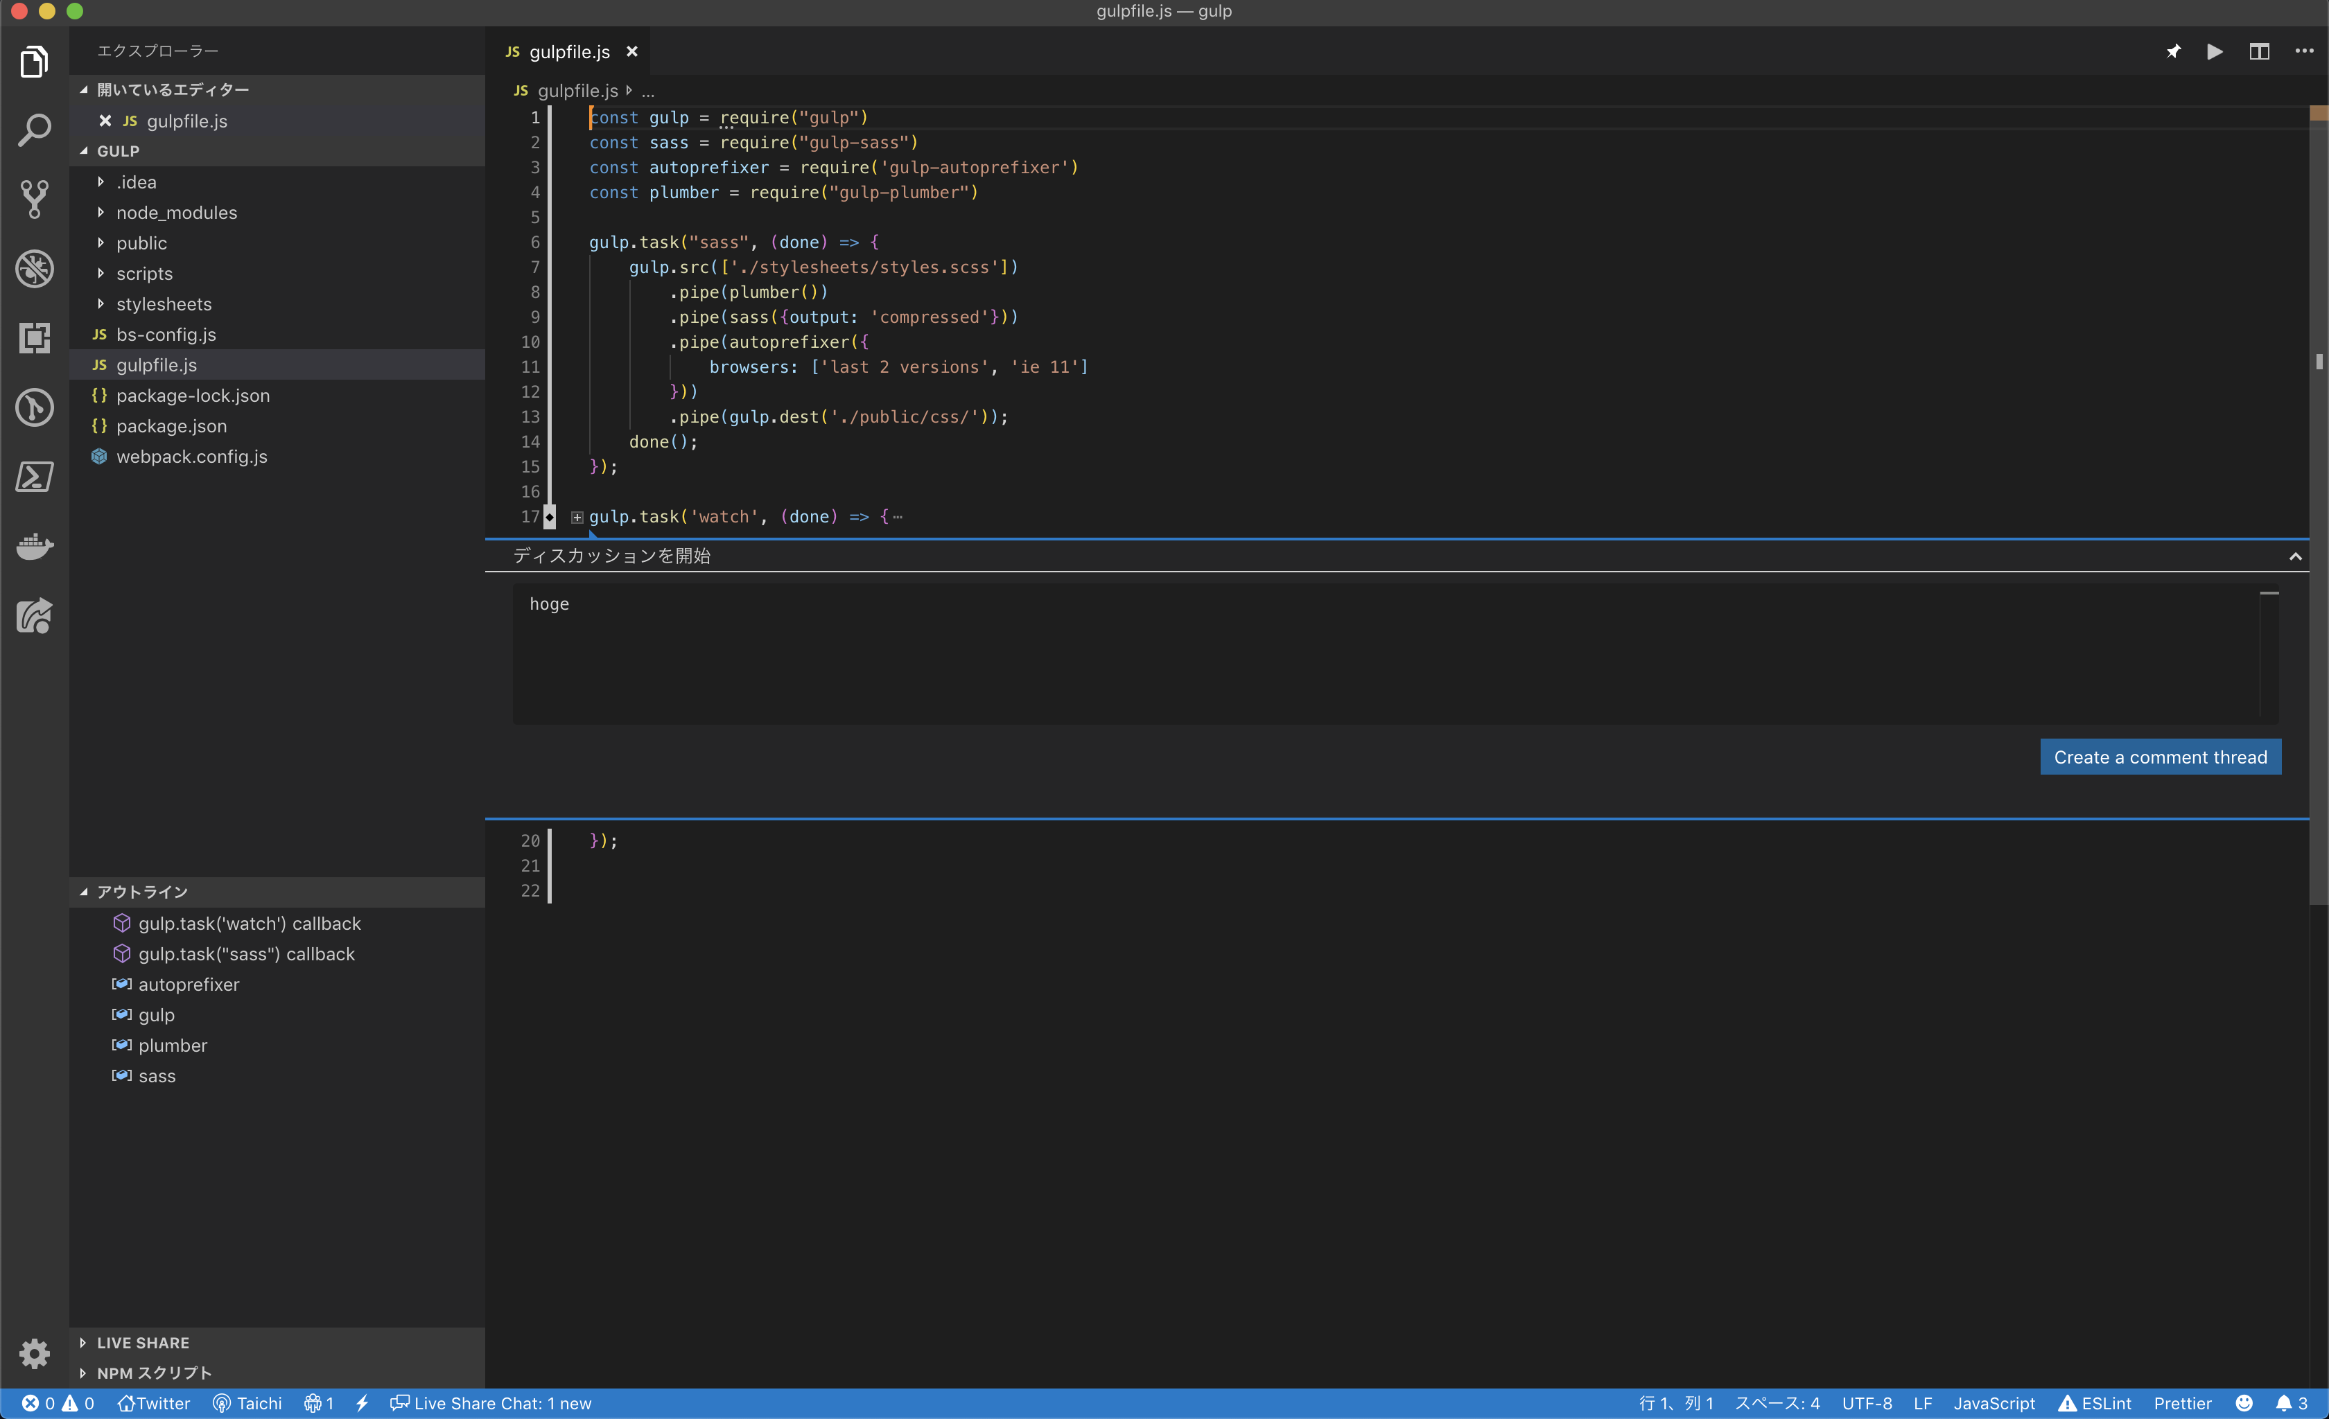Click the ESLint status item
The height and width of the screenshot is (1419, 2329).
(x=2095, y=1403)
